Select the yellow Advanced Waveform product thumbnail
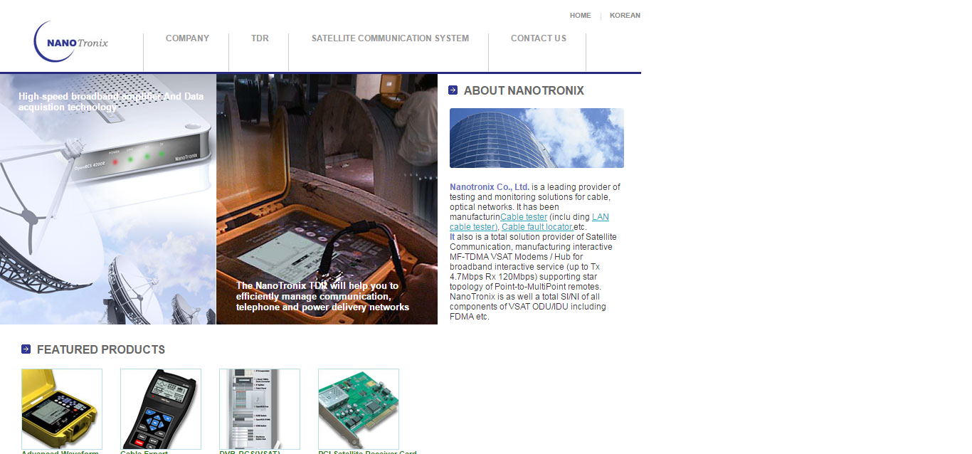This screenshot has height=454, width=972. click(x=62, y=408)
